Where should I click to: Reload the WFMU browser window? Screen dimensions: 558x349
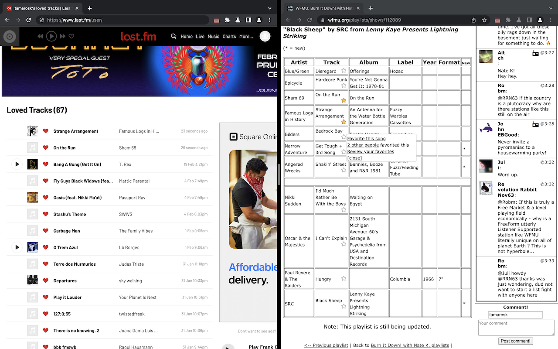point(310,20)
